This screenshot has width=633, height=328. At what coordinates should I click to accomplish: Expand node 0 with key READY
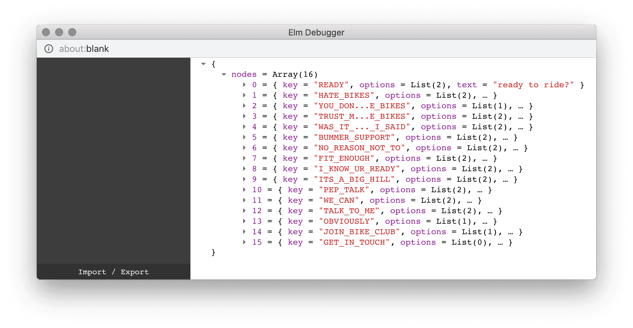pyautogui.click(x=244, y=85)
